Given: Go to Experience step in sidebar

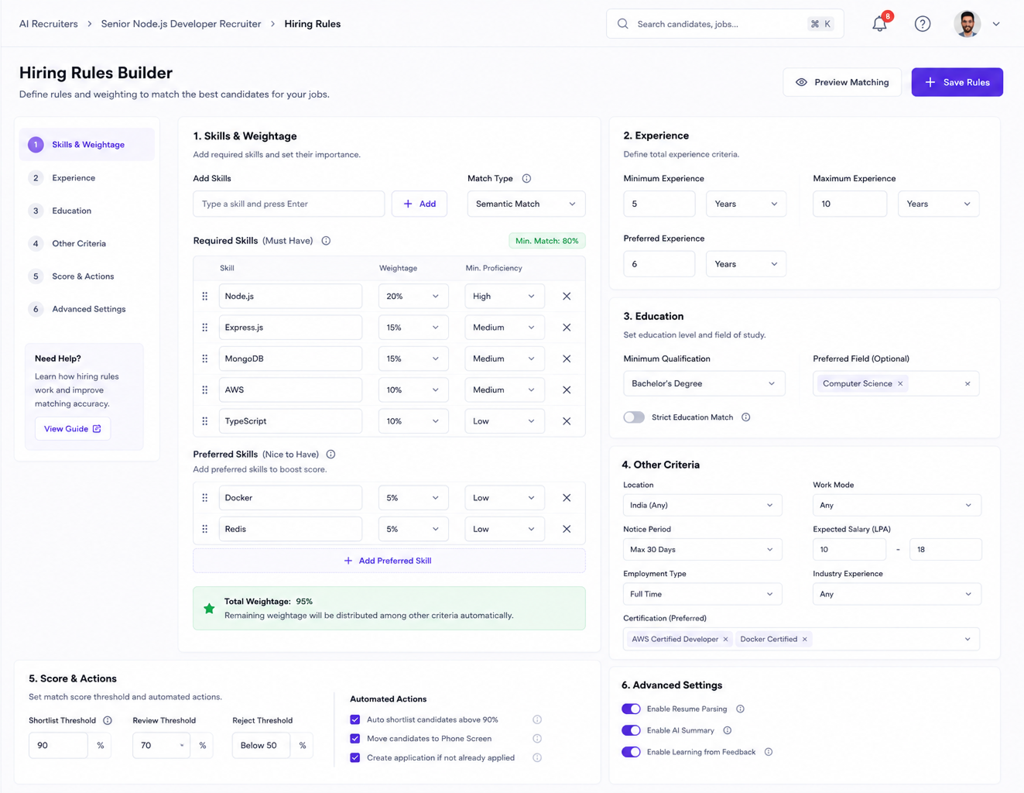Looking at the screenshot, I should click(x=87, y=178).
